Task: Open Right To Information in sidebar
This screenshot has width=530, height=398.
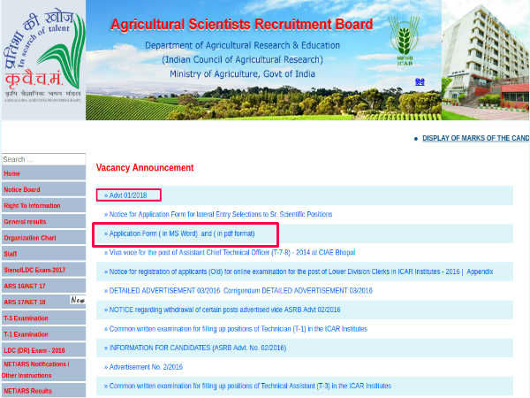Action: click(43, 206)
